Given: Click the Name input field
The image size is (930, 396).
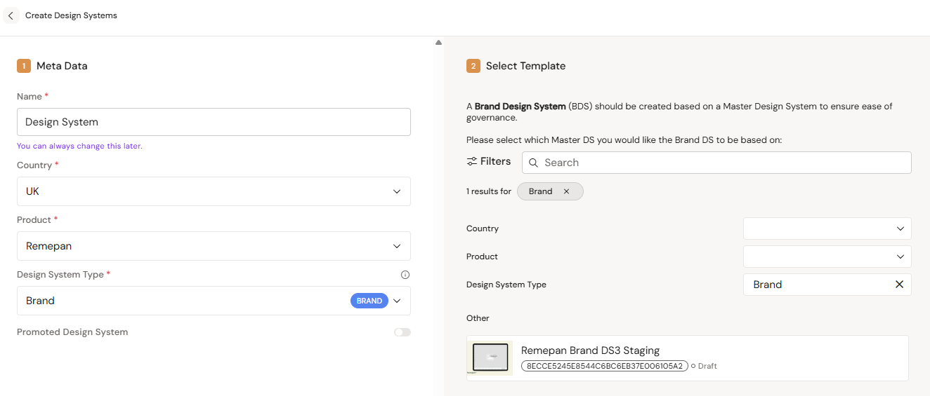Looking at the screenshot, I should pyautogui.click(x=214, y=122).
